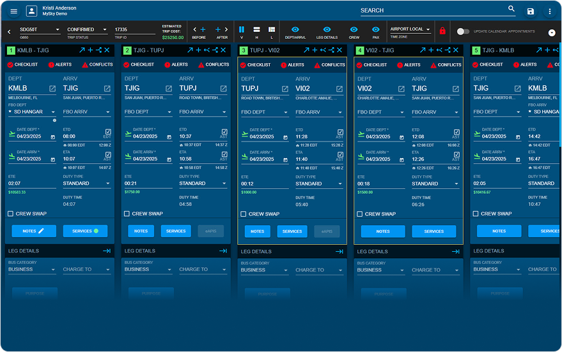The width and height of the screenshot is (562, 352).
Task: Expand the top-right round chevron button
Action: coord(552,33)
